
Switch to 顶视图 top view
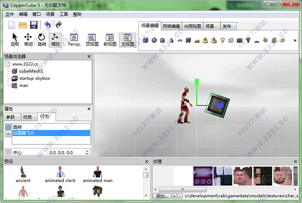[92, 40]
